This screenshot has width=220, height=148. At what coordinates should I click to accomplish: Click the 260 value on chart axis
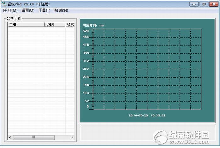[85, 69]
